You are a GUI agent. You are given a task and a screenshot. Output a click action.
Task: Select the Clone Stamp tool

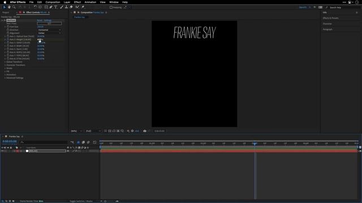66,7
